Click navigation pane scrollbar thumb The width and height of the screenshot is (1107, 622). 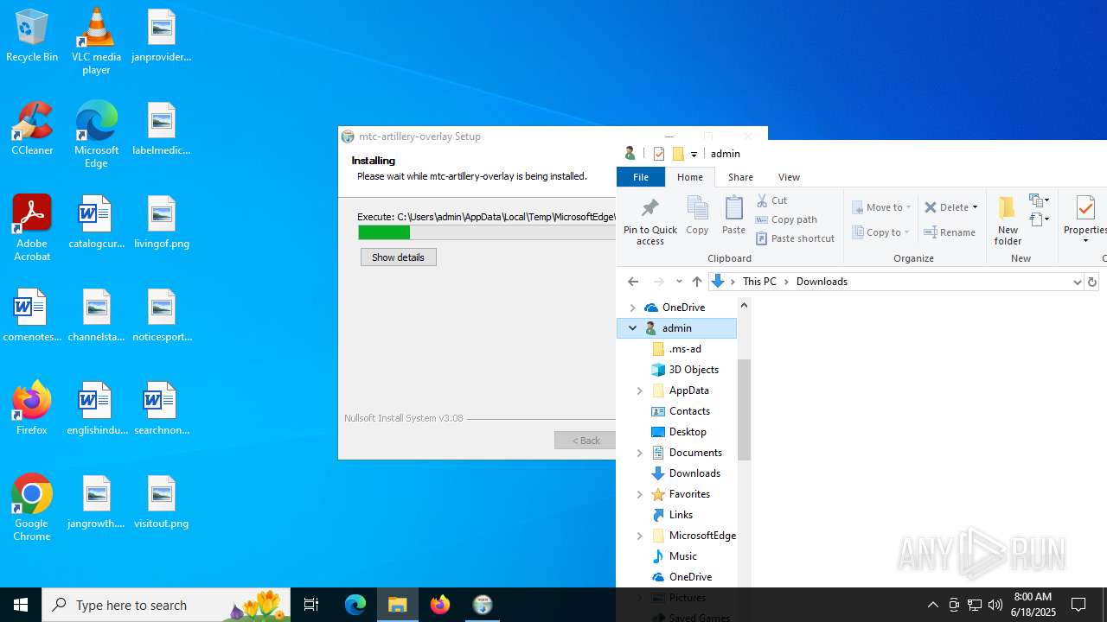[x=744, y=409]
